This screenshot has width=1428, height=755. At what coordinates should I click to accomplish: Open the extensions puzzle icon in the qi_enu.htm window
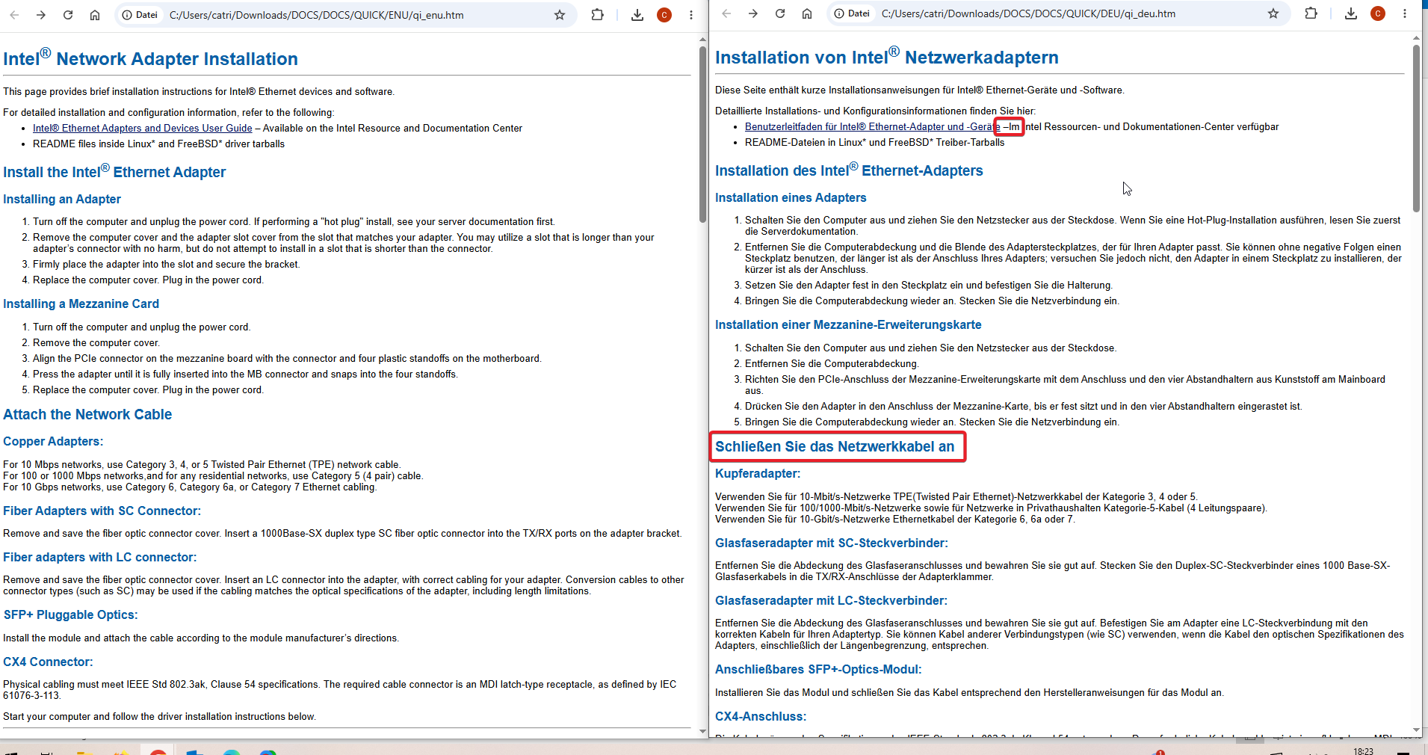coord(597,15)
